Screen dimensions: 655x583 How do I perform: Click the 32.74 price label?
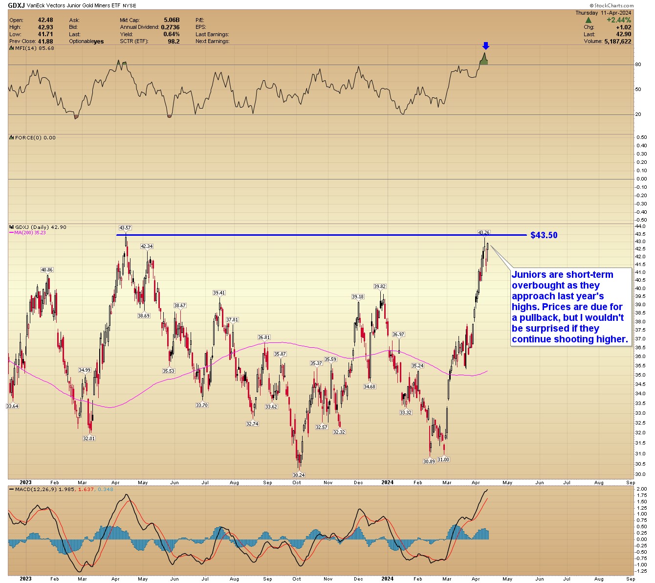click(252, 424)
